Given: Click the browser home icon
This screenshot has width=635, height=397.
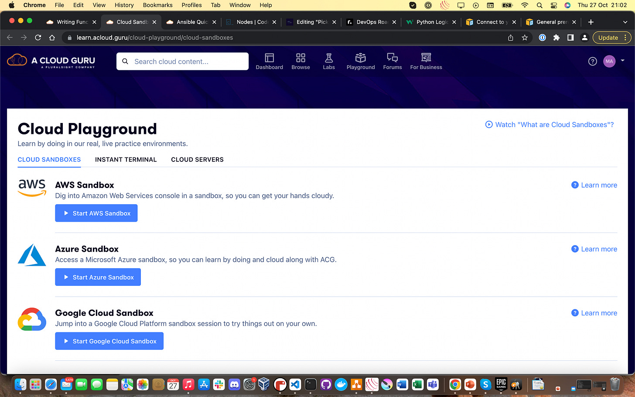Looking at the screenshot, I should point(52,38).
